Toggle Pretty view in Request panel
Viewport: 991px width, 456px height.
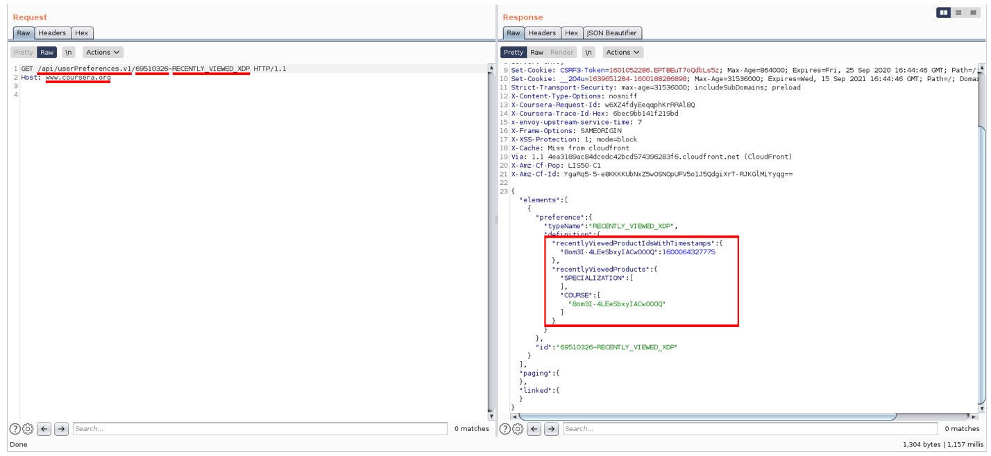pyautogui.click(x=24, y=52)
